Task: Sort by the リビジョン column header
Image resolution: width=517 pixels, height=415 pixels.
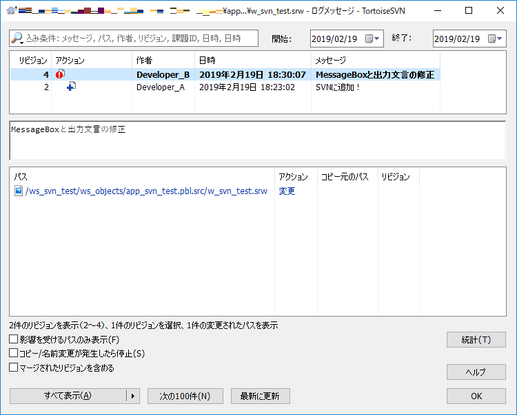Action: [33, 61]
